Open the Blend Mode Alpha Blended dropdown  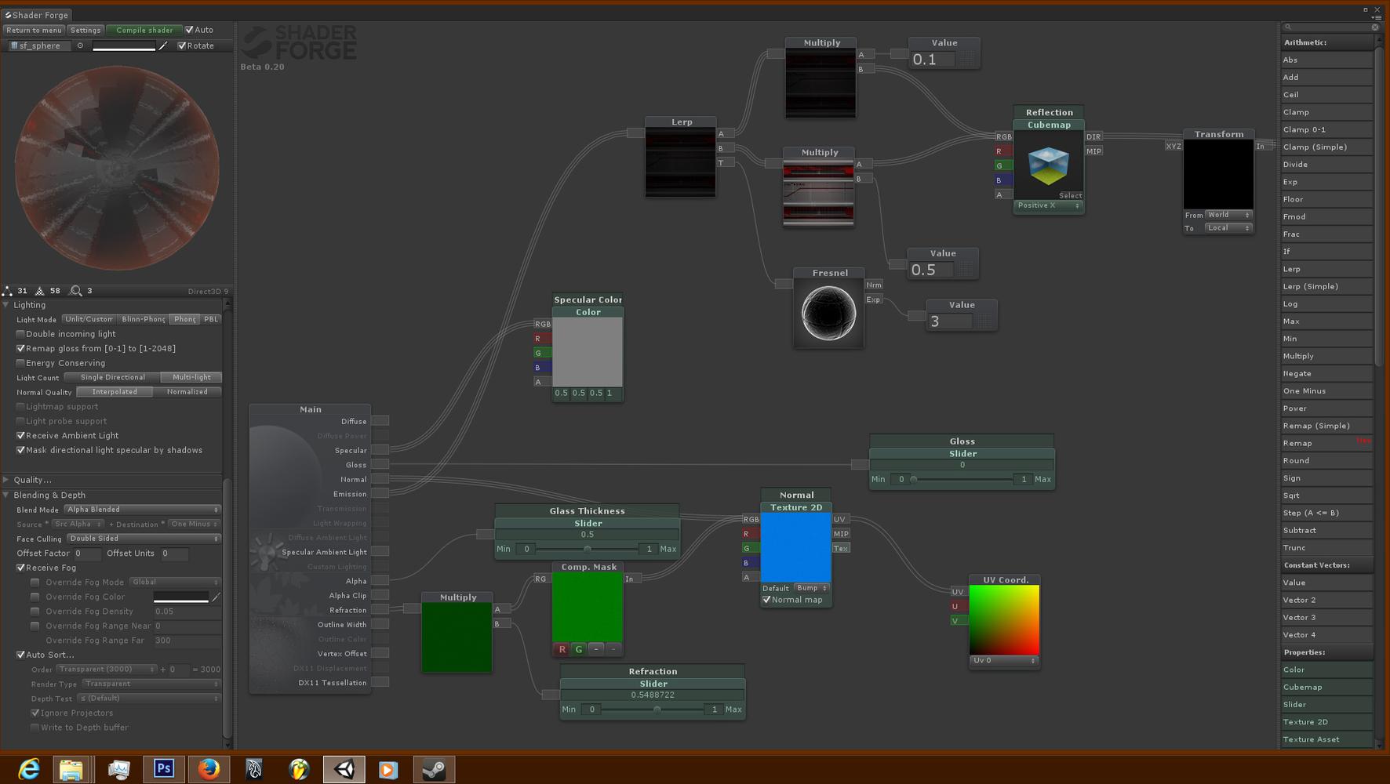coord(143,510)
